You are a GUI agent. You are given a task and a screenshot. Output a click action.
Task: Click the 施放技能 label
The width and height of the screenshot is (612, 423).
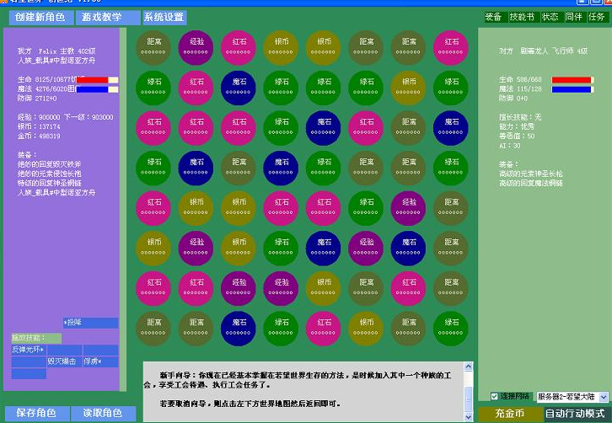(36, 338)
